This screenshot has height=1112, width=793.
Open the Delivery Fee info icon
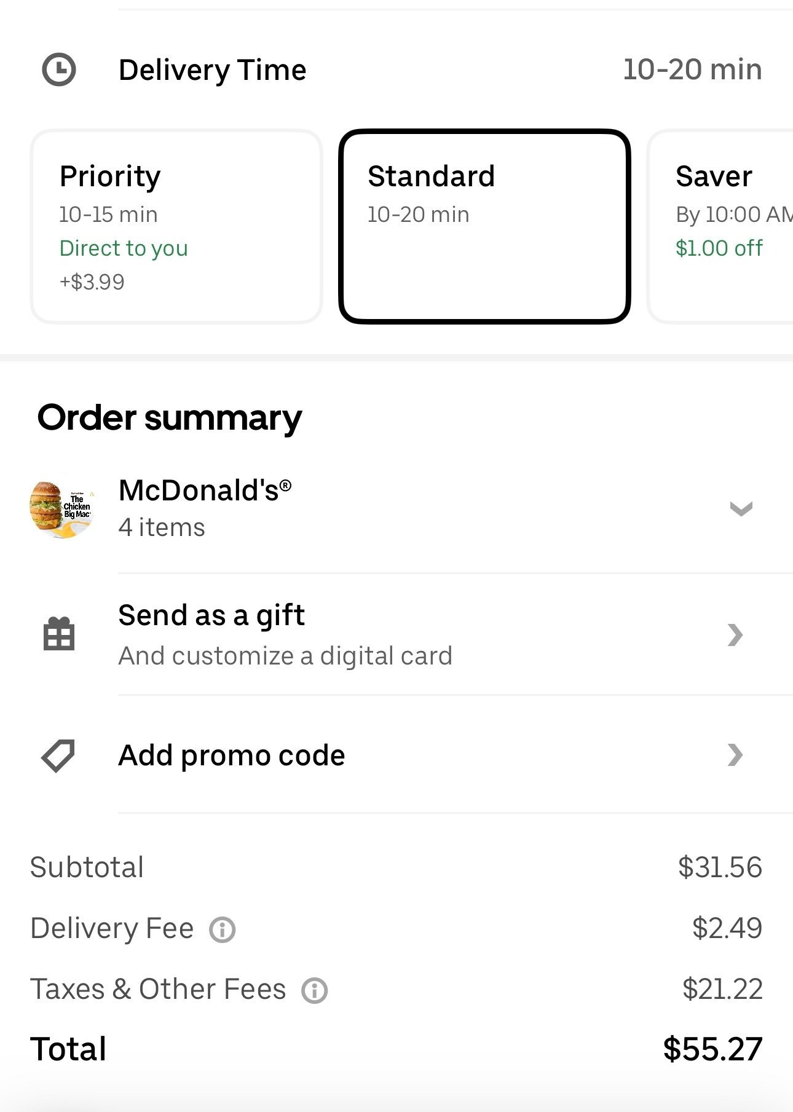pyautogui.click(x=223, y=929)
